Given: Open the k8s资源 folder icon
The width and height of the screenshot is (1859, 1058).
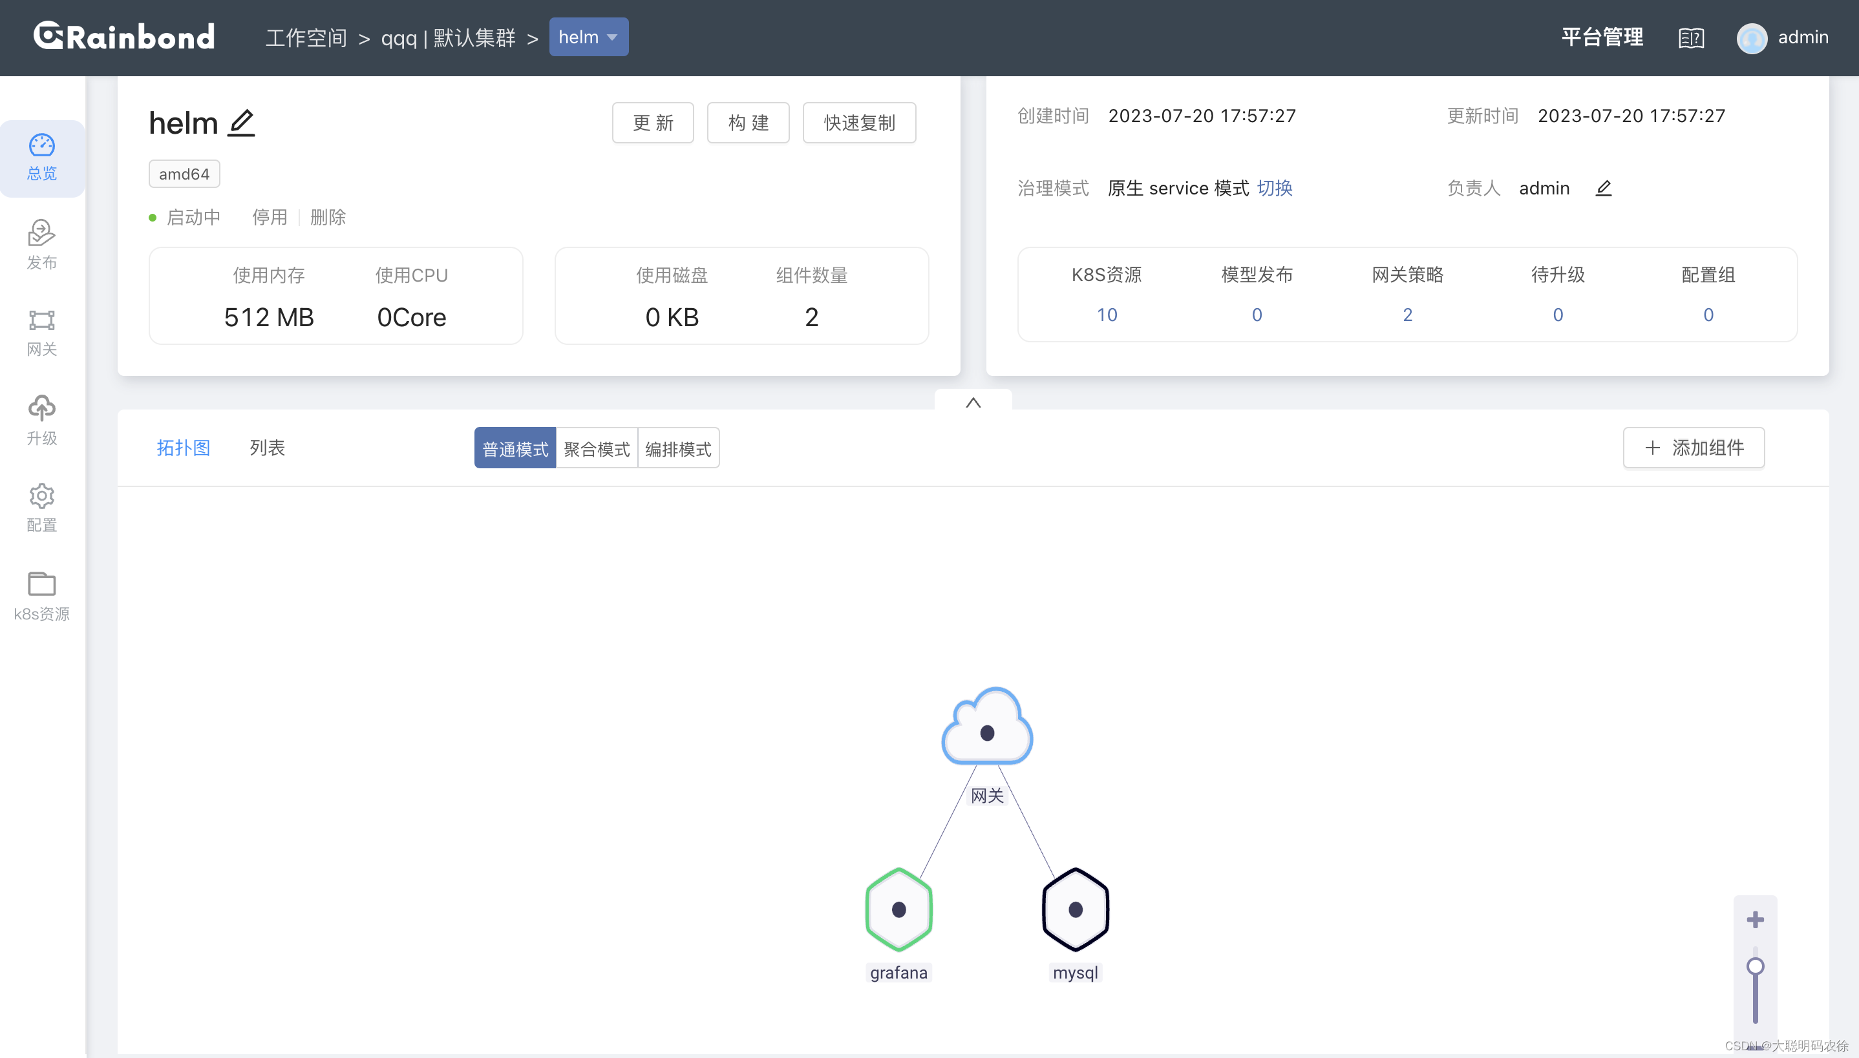Looking at the screenshot, I should coord(41,584).
